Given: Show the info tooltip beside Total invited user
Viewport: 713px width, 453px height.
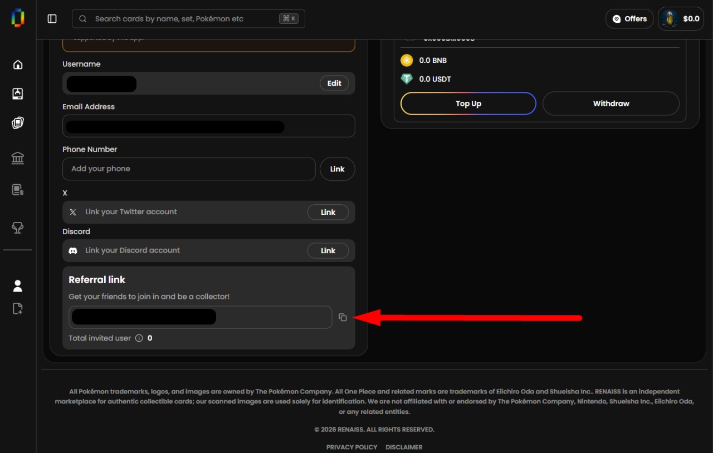Looking at the screenshot, I should point(139,338).
